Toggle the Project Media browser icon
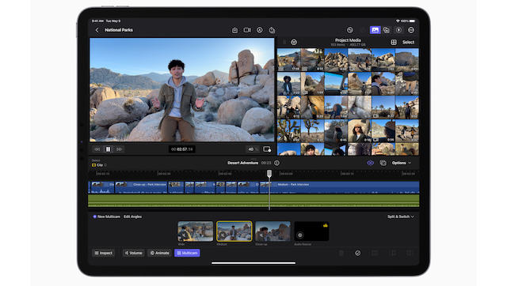507x286 pixels. coord(375,30)
